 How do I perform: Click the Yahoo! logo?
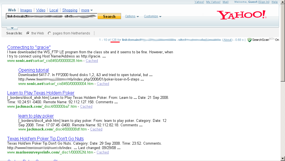242,15
